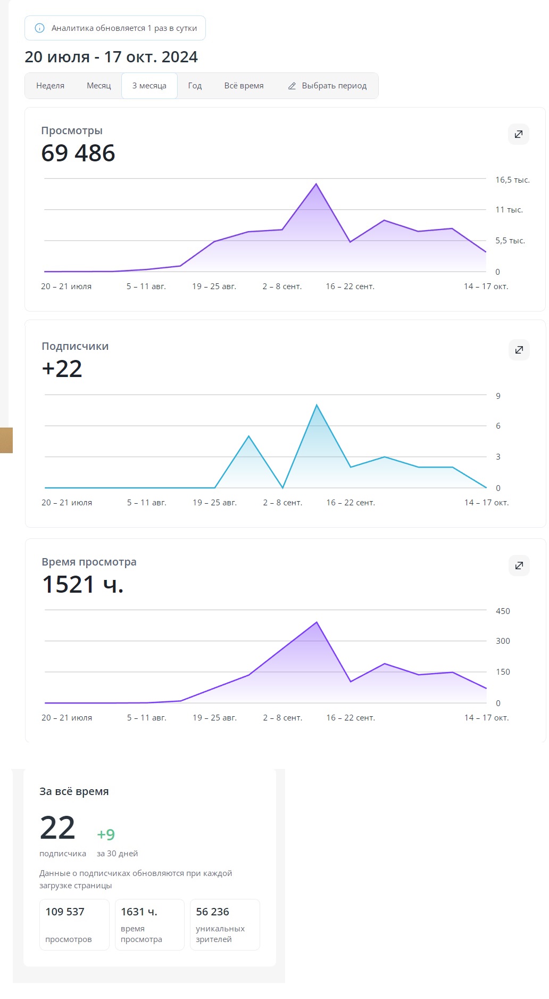Open Выбрать период date picker

tap(327, 86)
